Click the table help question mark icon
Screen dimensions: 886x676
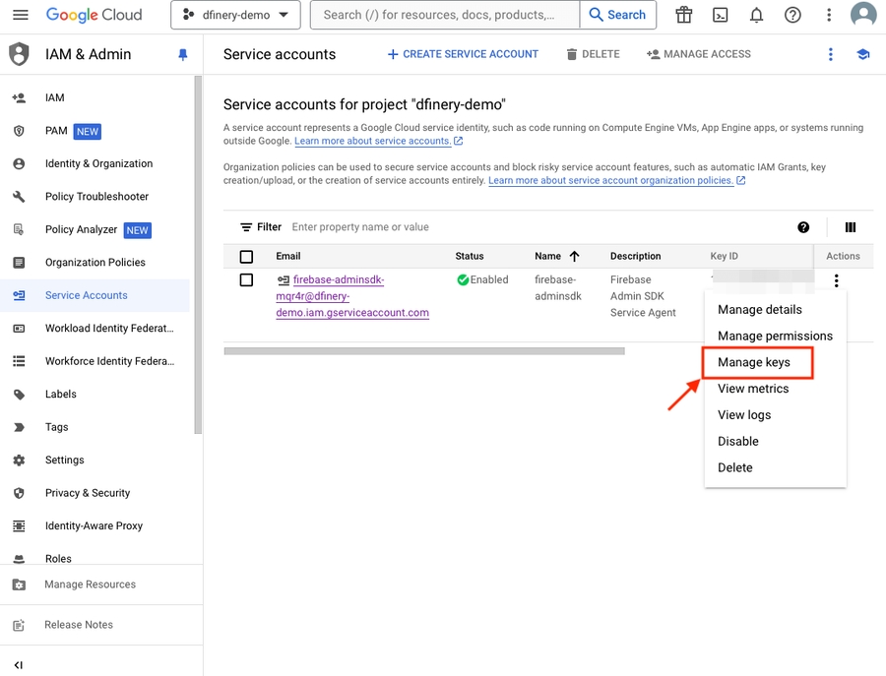(803, 227)
